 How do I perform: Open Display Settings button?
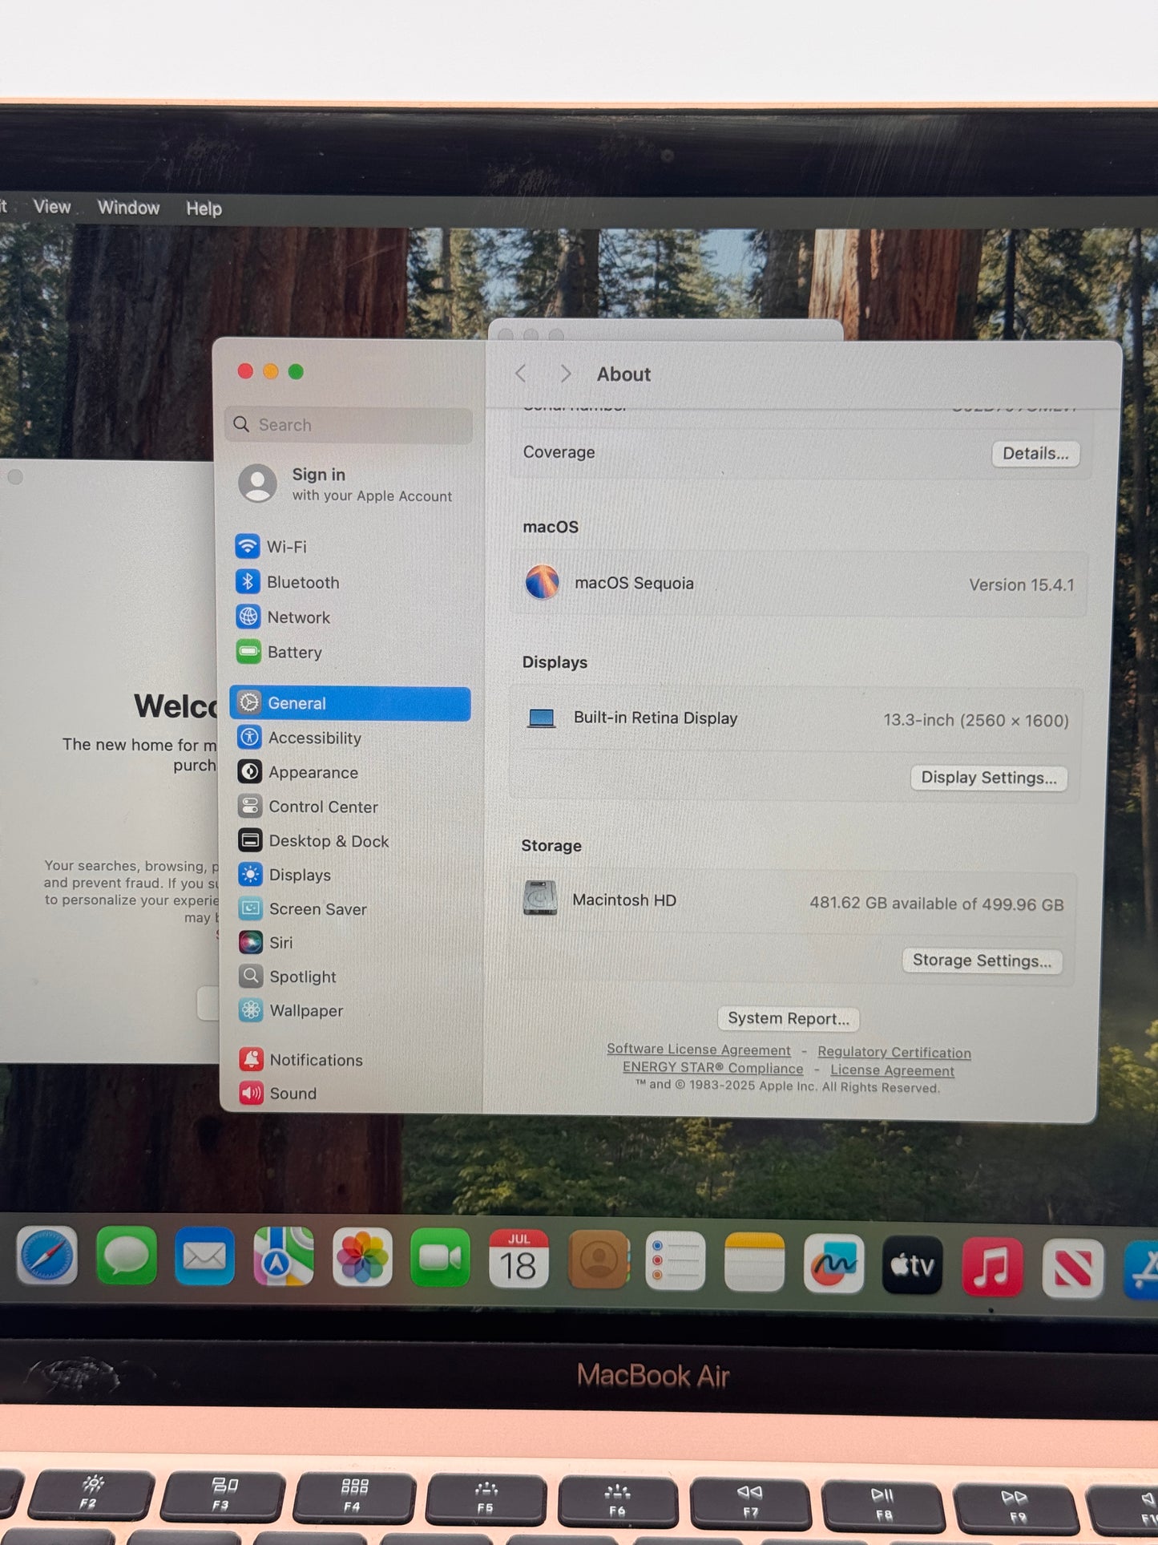(x=988, y=778)
